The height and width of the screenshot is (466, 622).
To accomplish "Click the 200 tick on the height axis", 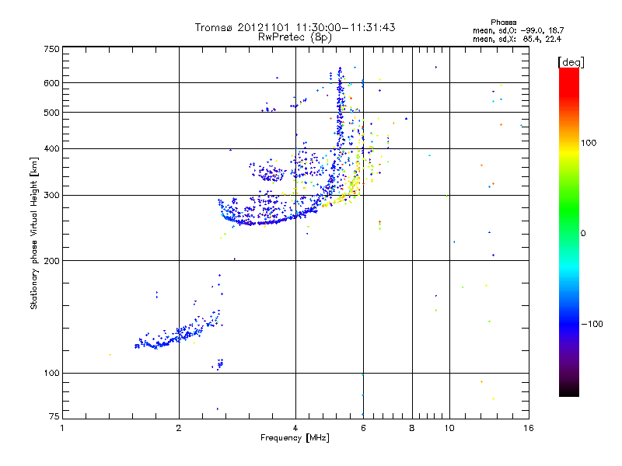I will (51, 261).
